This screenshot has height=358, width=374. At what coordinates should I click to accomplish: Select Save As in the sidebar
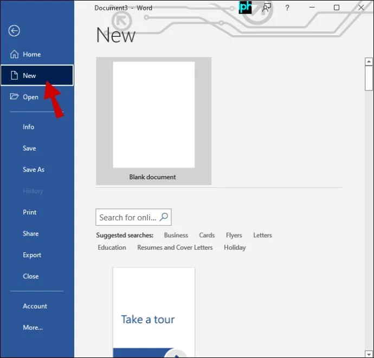click(x=34, y=170)
